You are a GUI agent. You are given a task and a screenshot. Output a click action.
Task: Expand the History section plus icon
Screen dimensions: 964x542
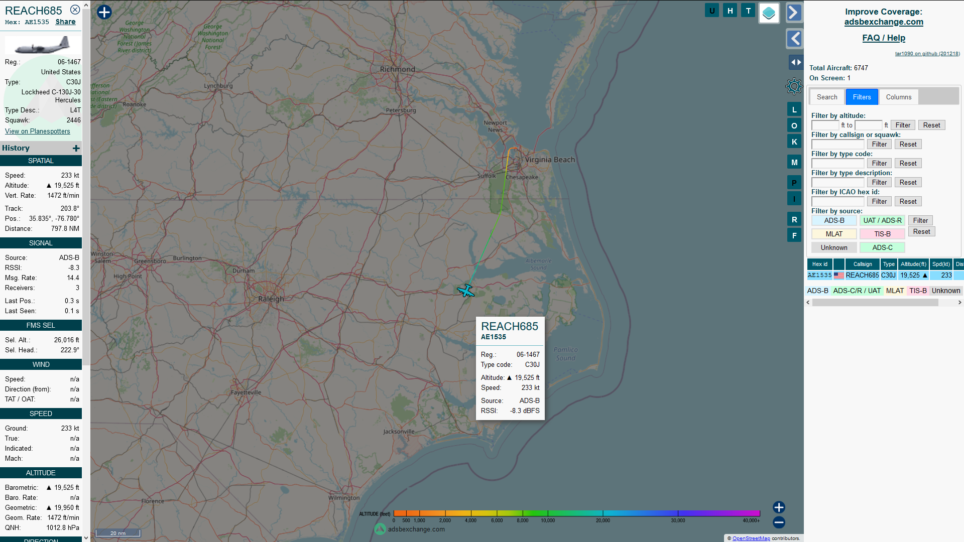pos(76,148)
